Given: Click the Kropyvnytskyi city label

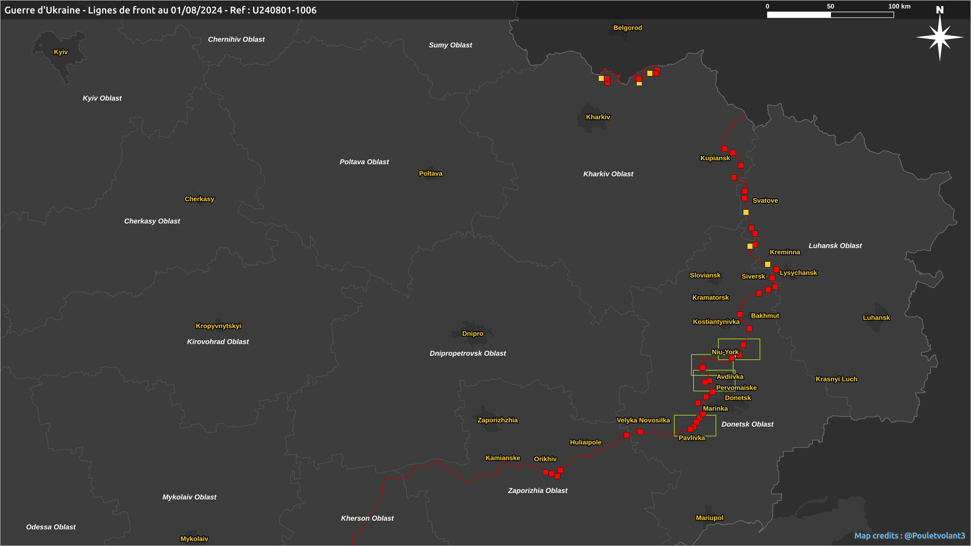Looking at the screenshot, I should click(218, 326).
